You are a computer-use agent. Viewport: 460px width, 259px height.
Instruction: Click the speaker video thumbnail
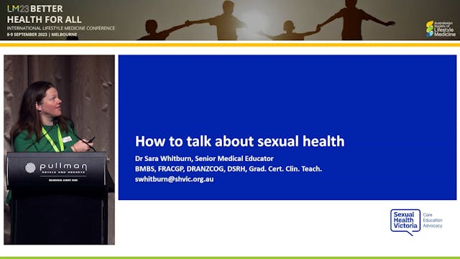[x=59, y=150]
